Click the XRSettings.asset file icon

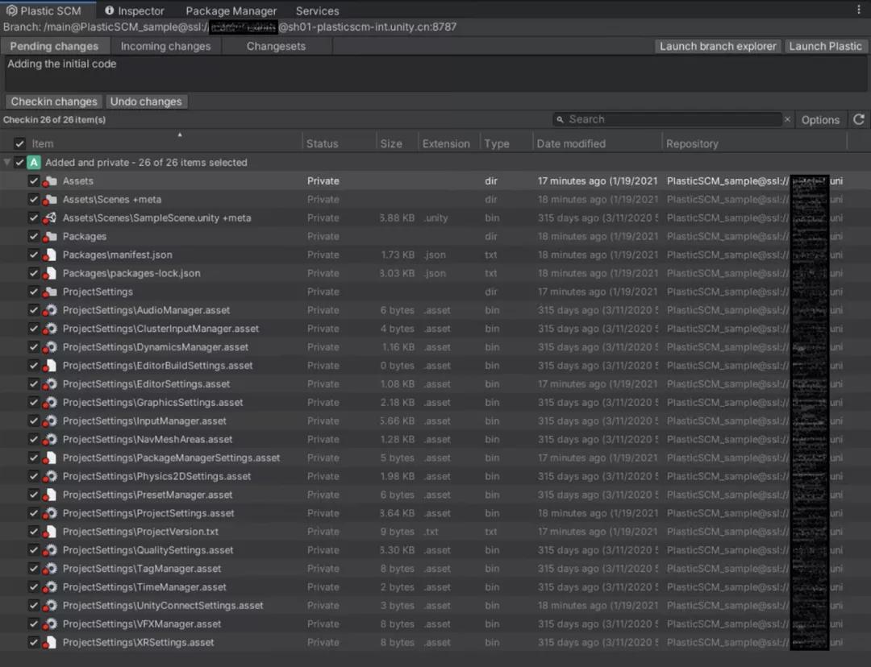[x=50, y=643]
